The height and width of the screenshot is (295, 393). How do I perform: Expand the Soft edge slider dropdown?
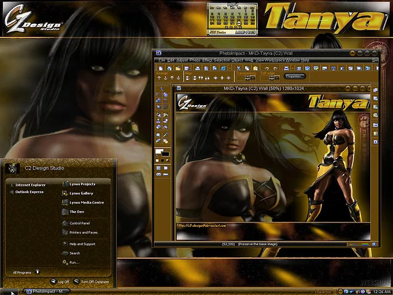tap(277, 78)
